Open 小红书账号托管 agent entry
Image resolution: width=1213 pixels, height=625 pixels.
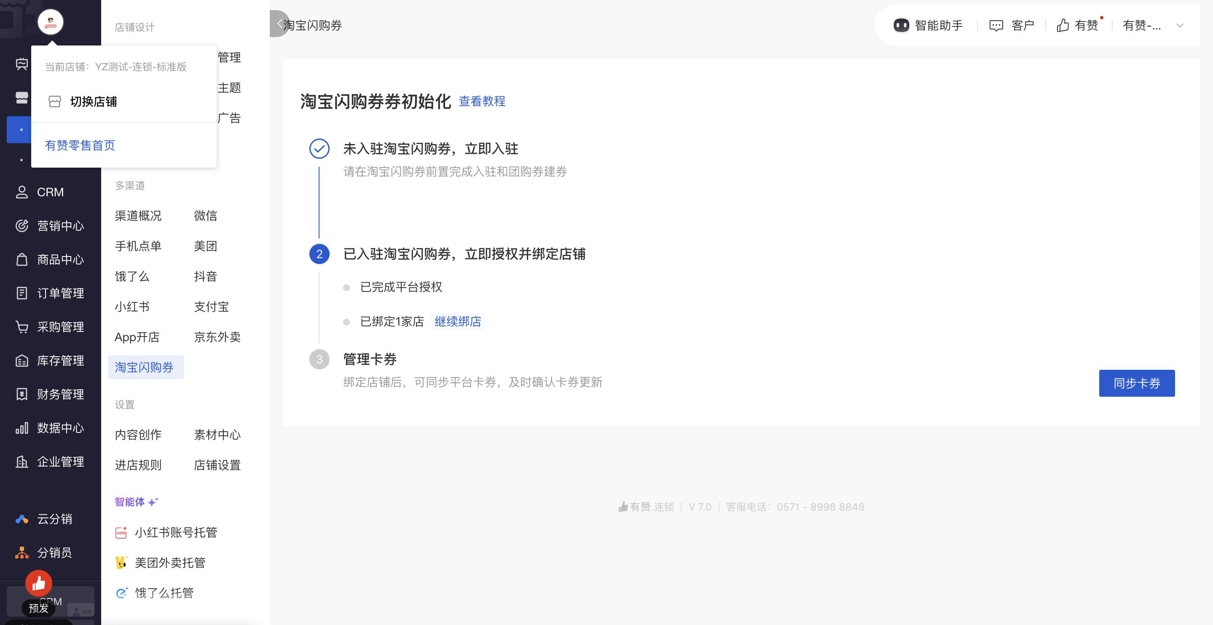coord(175,532)
